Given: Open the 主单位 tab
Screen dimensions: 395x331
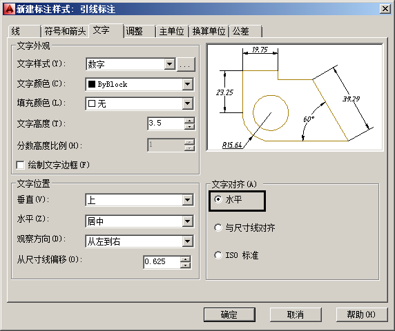Looking at the screenshot, I should tap(171, 32).
